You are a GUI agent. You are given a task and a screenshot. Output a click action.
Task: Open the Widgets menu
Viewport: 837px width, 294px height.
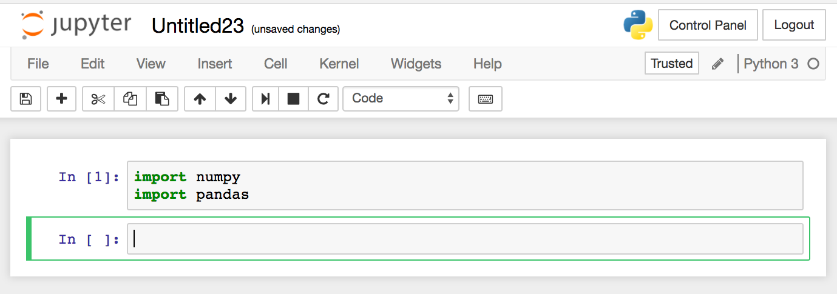[x=416, y=64]
